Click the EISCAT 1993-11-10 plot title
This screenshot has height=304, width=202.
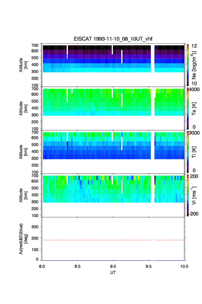[113, 39]
